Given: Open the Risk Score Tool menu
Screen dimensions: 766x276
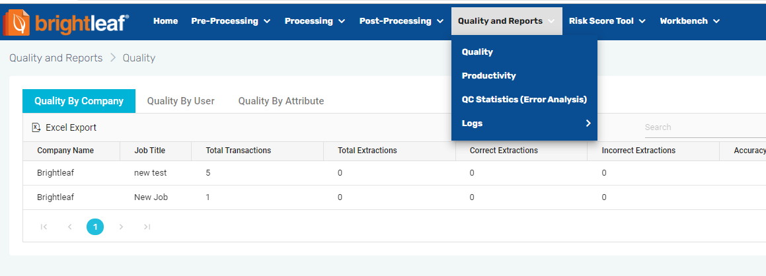Looking at the screenshot, I should 607,21.
